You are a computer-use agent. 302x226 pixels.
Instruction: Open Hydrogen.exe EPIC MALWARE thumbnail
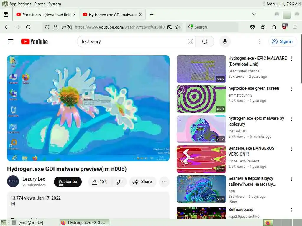coord(201,69)
